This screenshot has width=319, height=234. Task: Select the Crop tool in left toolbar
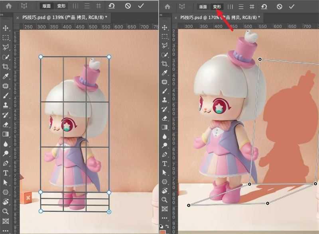click(6, 67)
